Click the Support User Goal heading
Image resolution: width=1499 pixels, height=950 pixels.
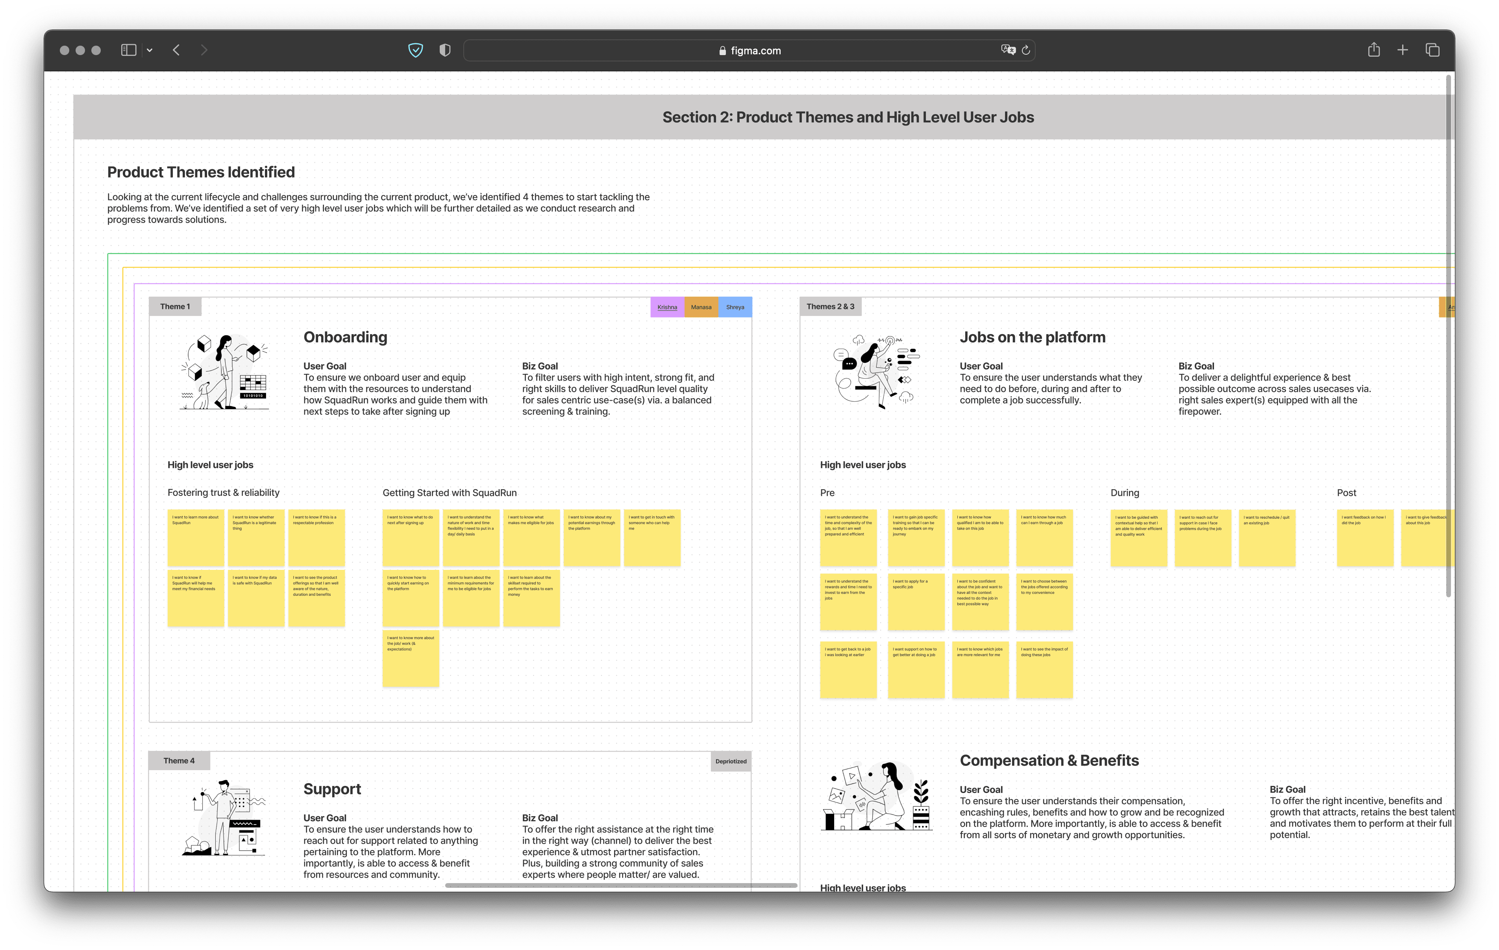point(324,818)
